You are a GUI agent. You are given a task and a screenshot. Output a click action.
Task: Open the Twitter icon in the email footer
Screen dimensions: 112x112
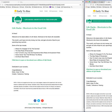click(39, 101)
